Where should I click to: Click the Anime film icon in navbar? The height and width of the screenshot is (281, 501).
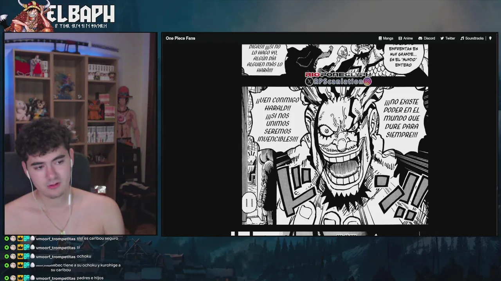[400, 38]
